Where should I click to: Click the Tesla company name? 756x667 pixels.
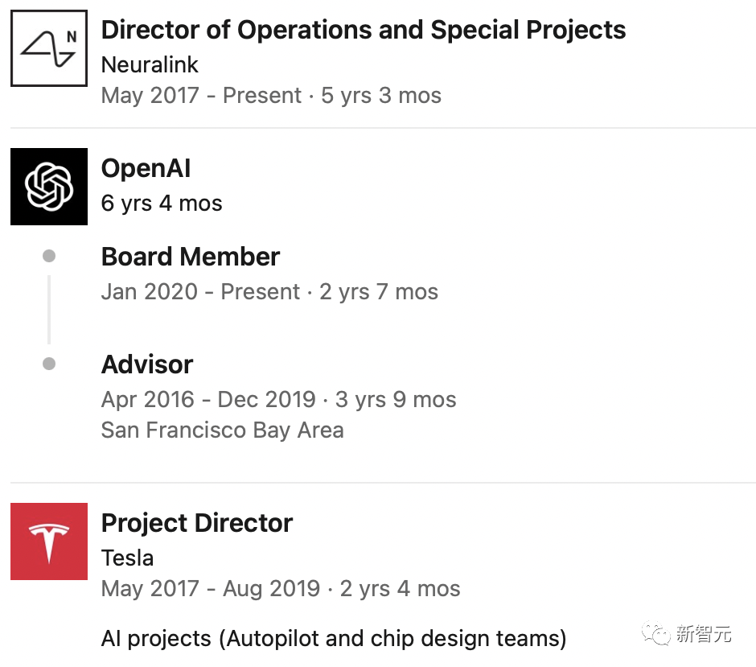tap(127, 558)
